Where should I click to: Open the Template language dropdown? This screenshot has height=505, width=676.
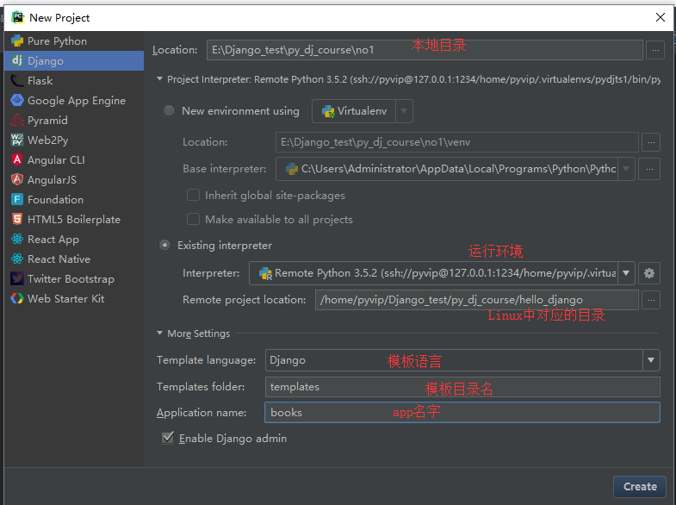[651, 360]
